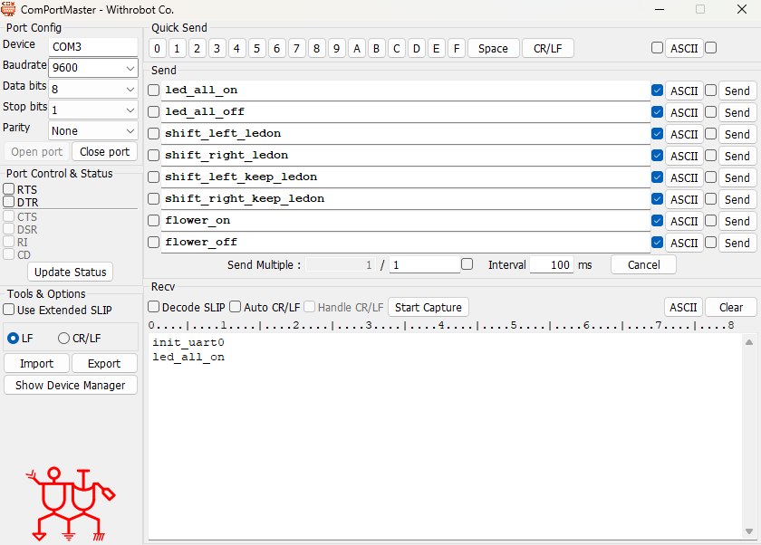Click the scroll up arrow in Recv area
Screen dimensions: 761x545
749,342
